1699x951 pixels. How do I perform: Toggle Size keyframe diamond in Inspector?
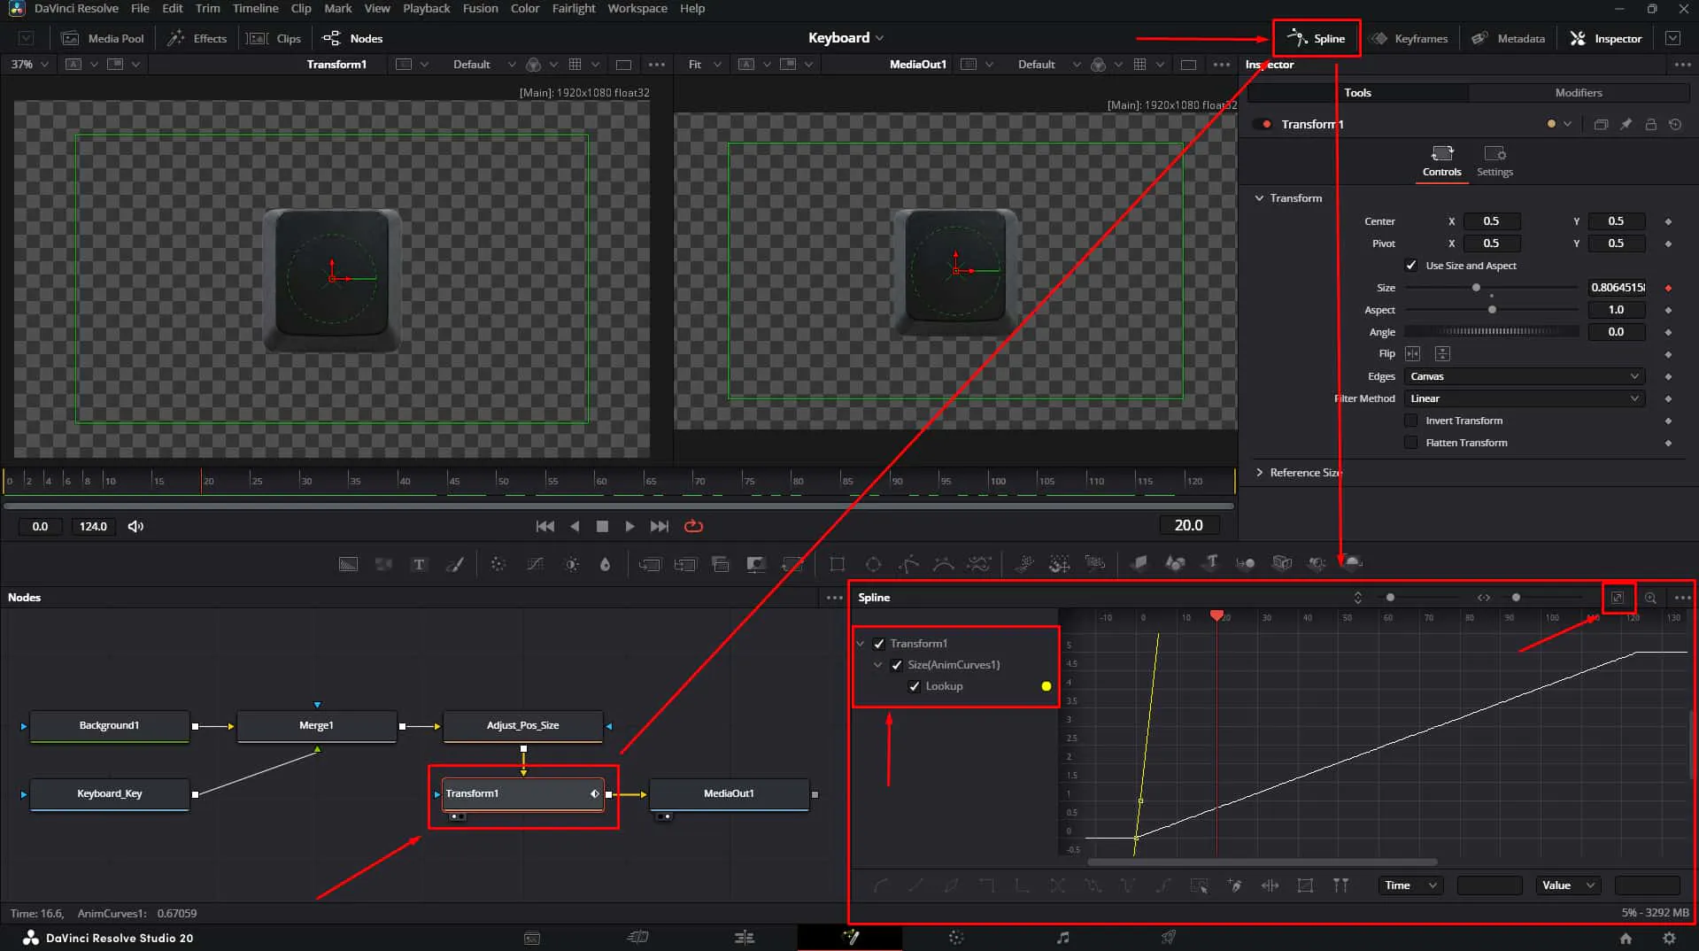pyautogui.click(x=1668, y=288)
